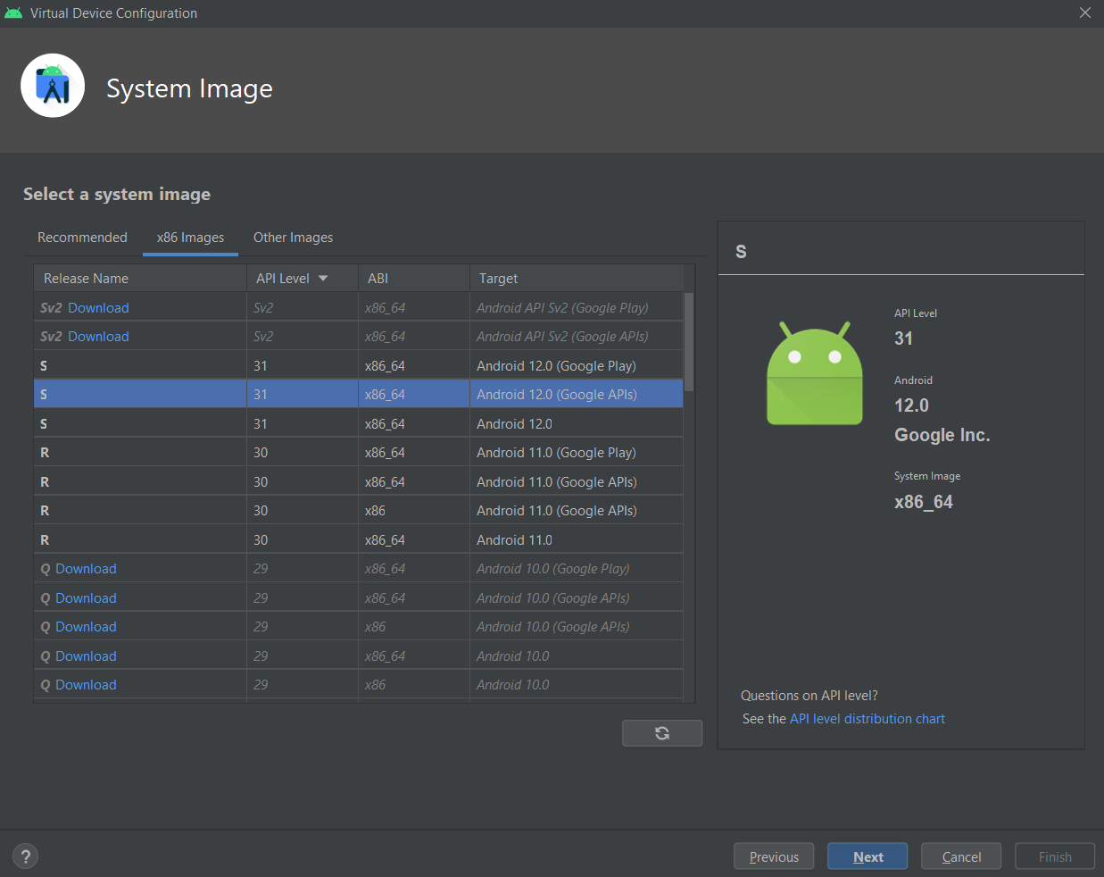Screen dimensions: 1104x877
Task: Select Android 11.0 (Google APIs) x86 row
Action: click(359, 511)
